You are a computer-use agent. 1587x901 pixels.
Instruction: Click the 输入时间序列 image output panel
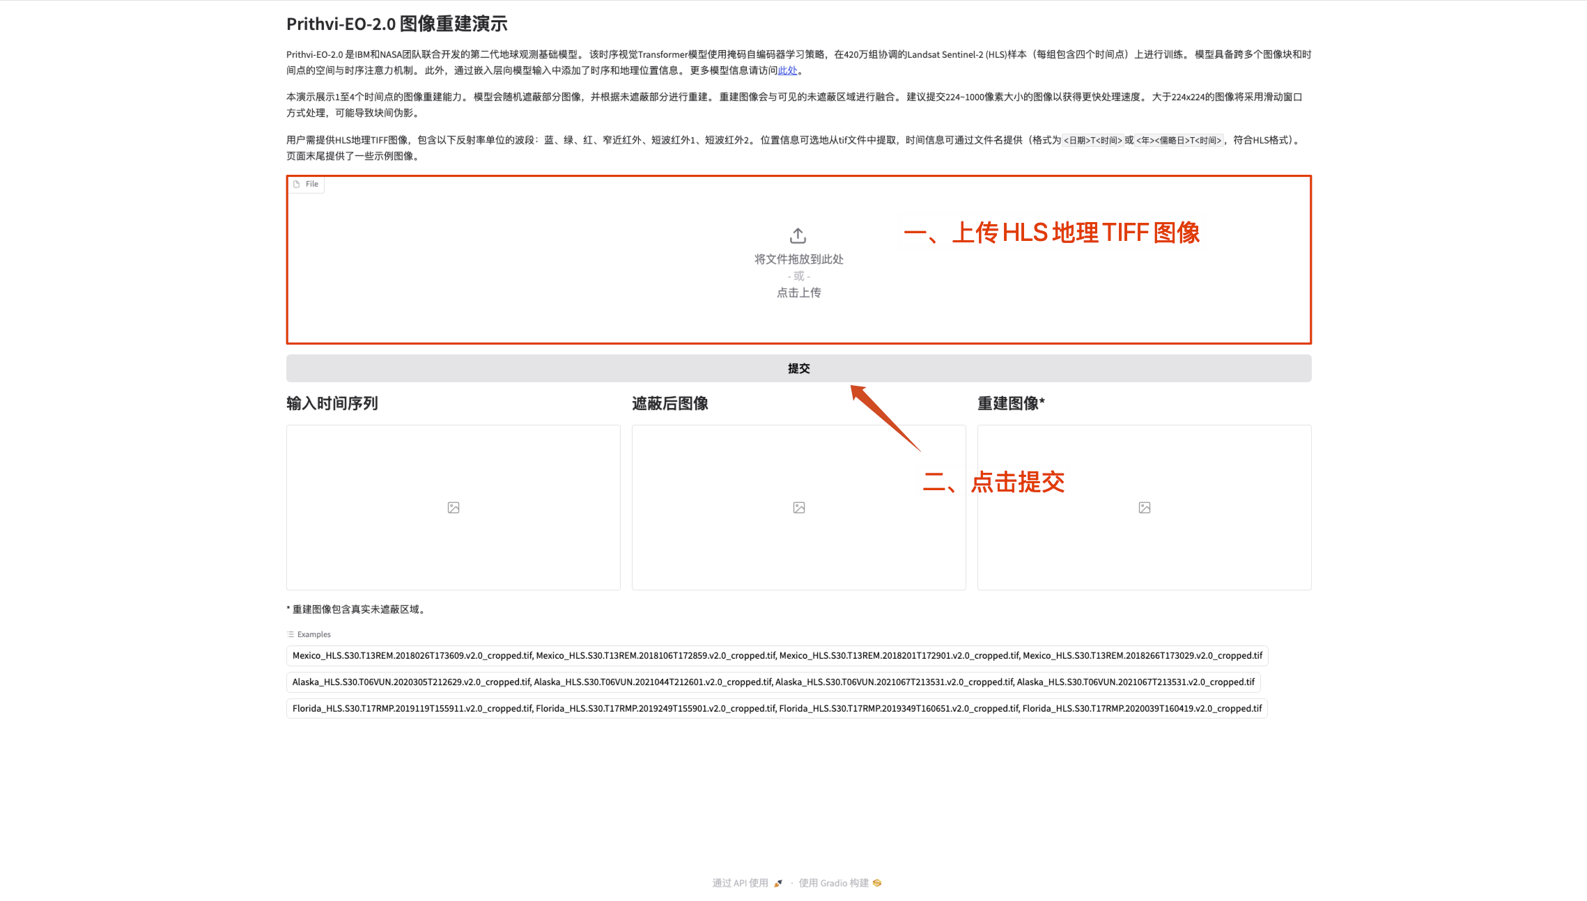(454, 473)
